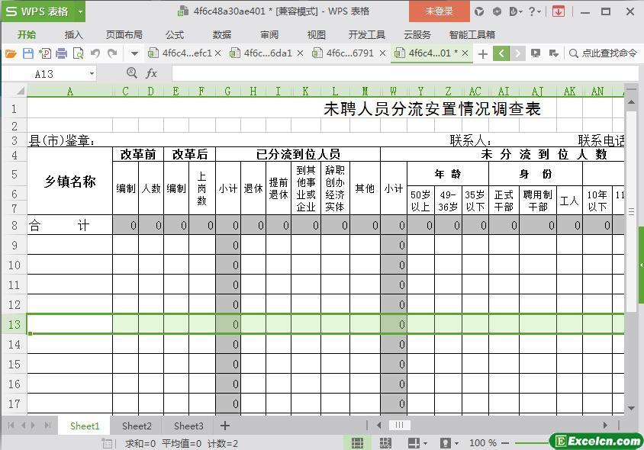Add a new sheet with plus icon
The height and width of the screenshot is (450, 644).
pos(225,426)
